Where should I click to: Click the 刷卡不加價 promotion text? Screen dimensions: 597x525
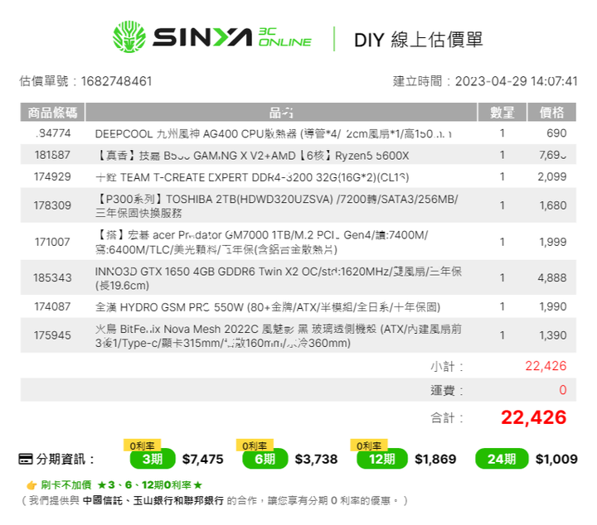66,485
